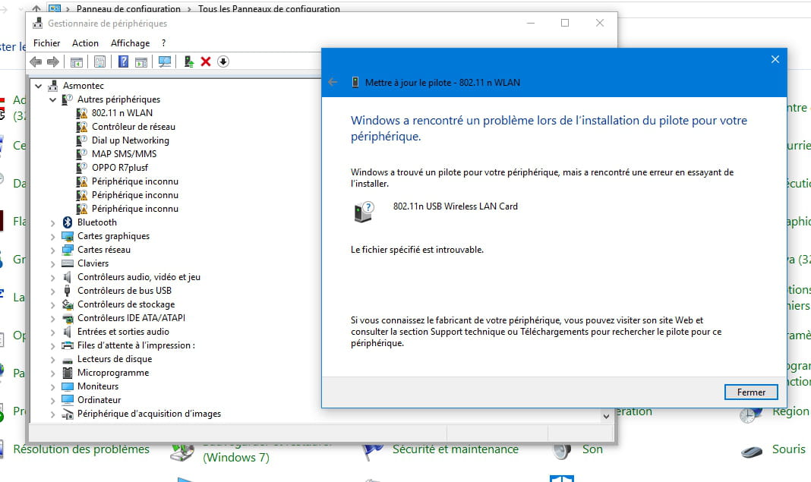Open the Fichier menu

pos(46,43)
